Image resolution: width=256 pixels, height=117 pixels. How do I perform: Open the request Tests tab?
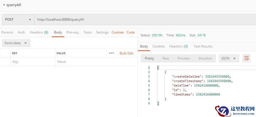[x=87, y=32]
